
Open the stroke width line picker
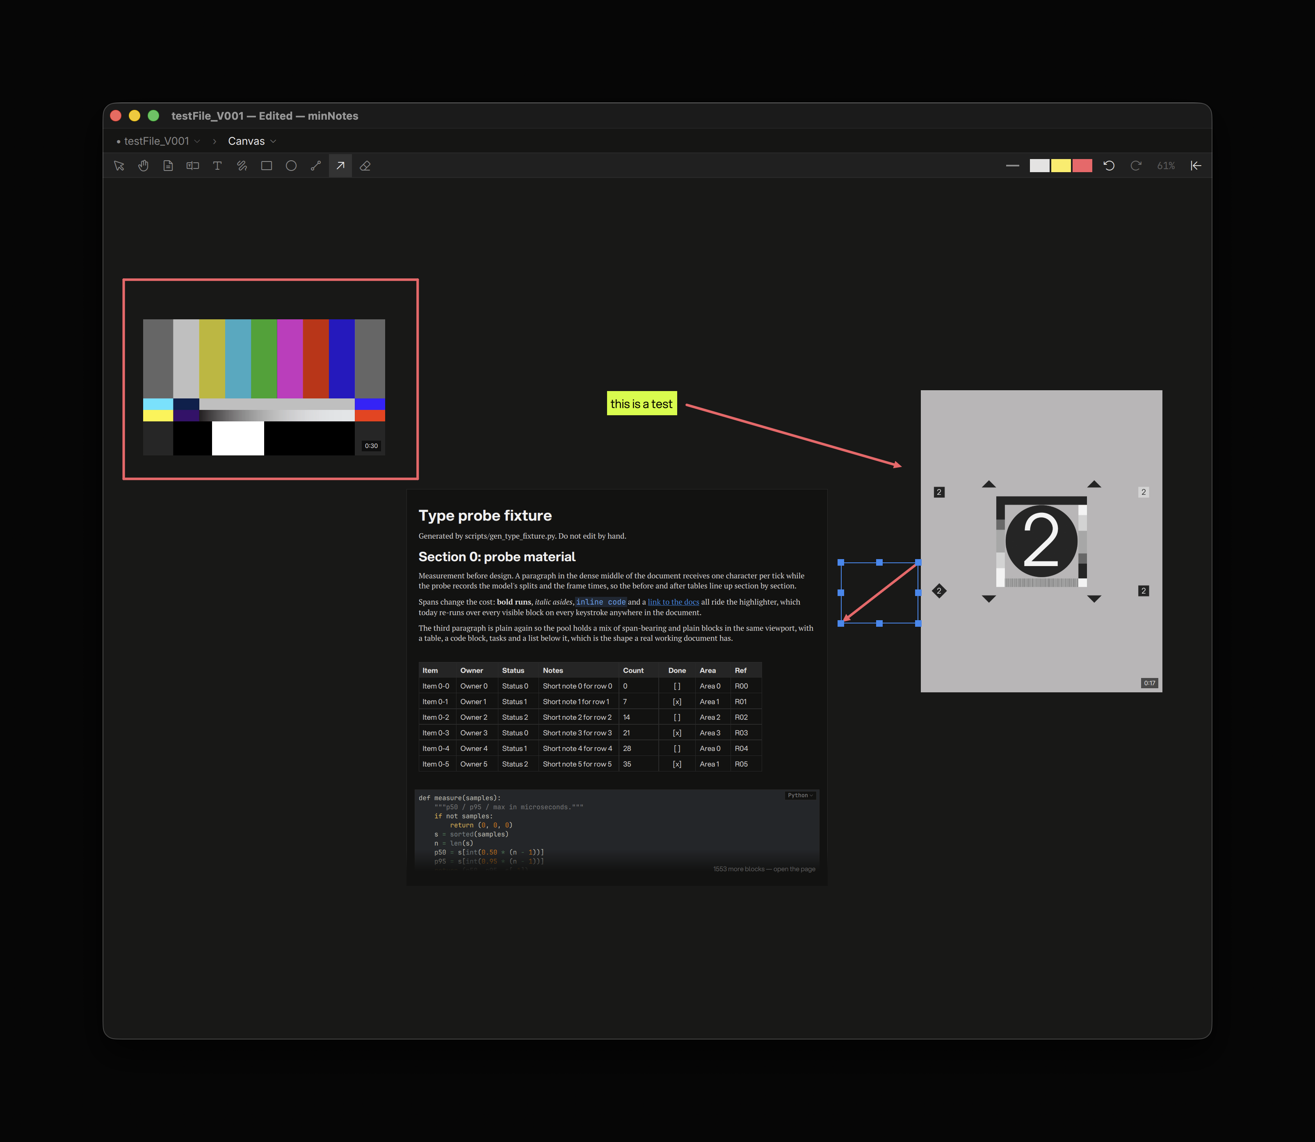1012,166
